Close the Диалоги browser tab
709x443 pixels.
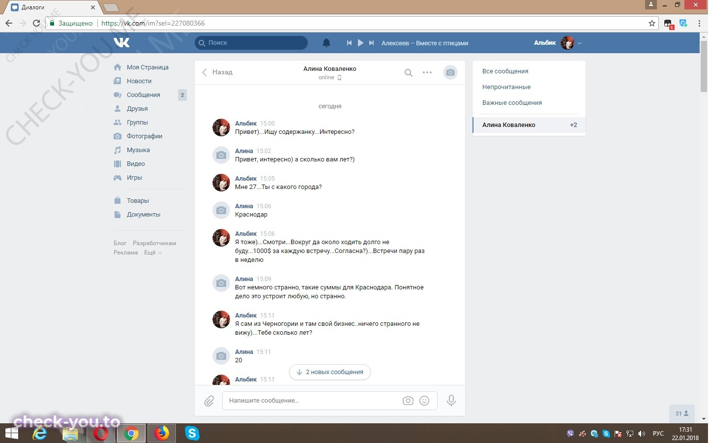click(x=93, y=7)
